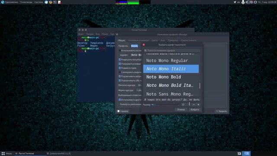Switch to 'Совместимость' profile tab
The image size is (277, 156).
tap(189, 40)
